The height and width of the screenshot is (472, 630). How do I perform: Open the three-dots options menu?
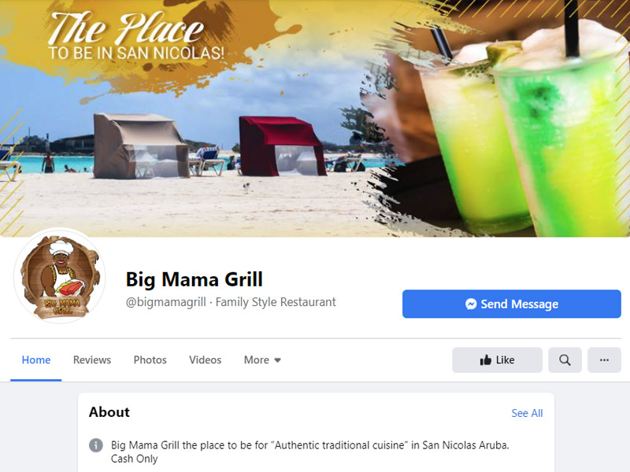point(604,360)
